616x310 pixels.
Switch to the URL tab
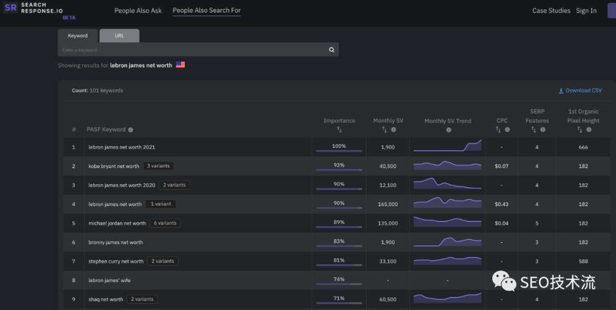point(119,35)
